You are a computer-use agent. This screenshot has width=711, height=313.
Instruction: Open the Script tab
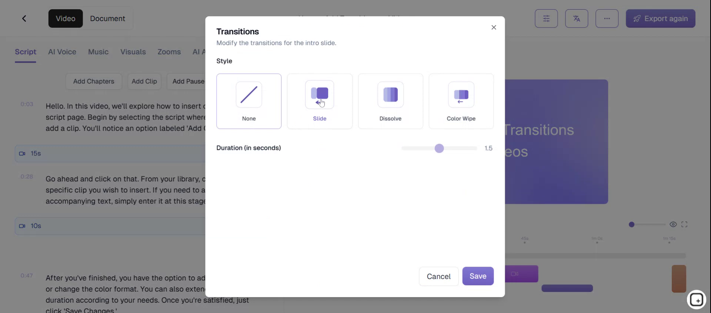tap(26, 52)
